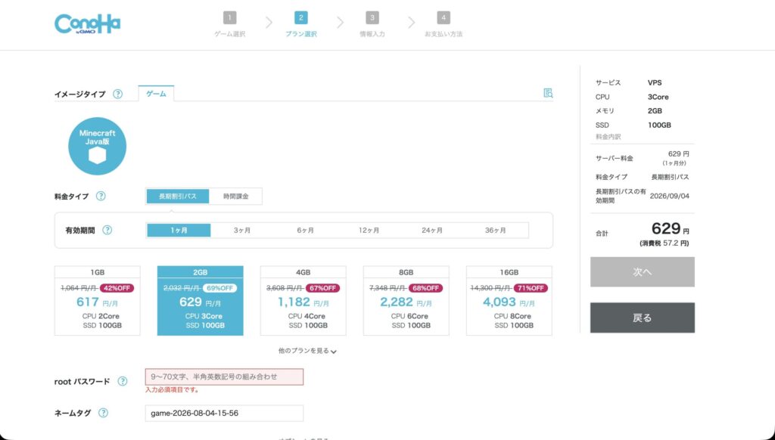The width and height of the screenshot is (775, 440).
Task: Choose 24ヶ月 validity period
Action: point(432,230)
